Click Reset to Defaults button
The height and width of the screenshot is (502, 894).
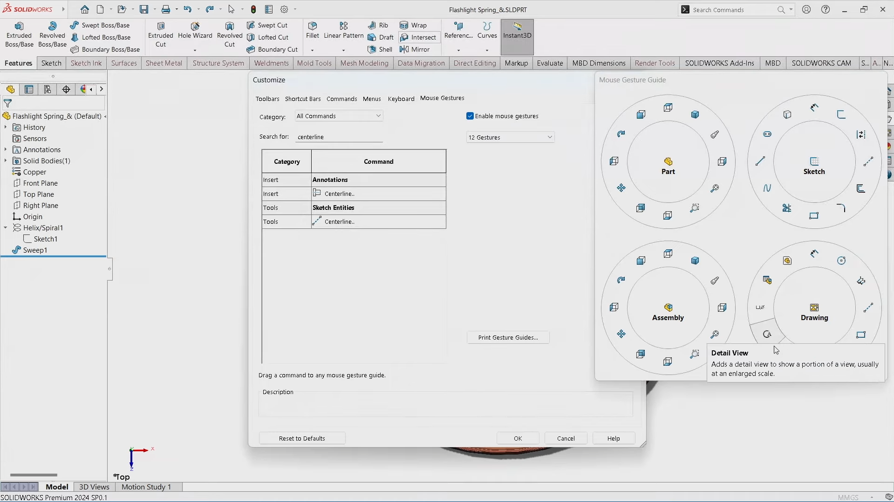[302, 438]
